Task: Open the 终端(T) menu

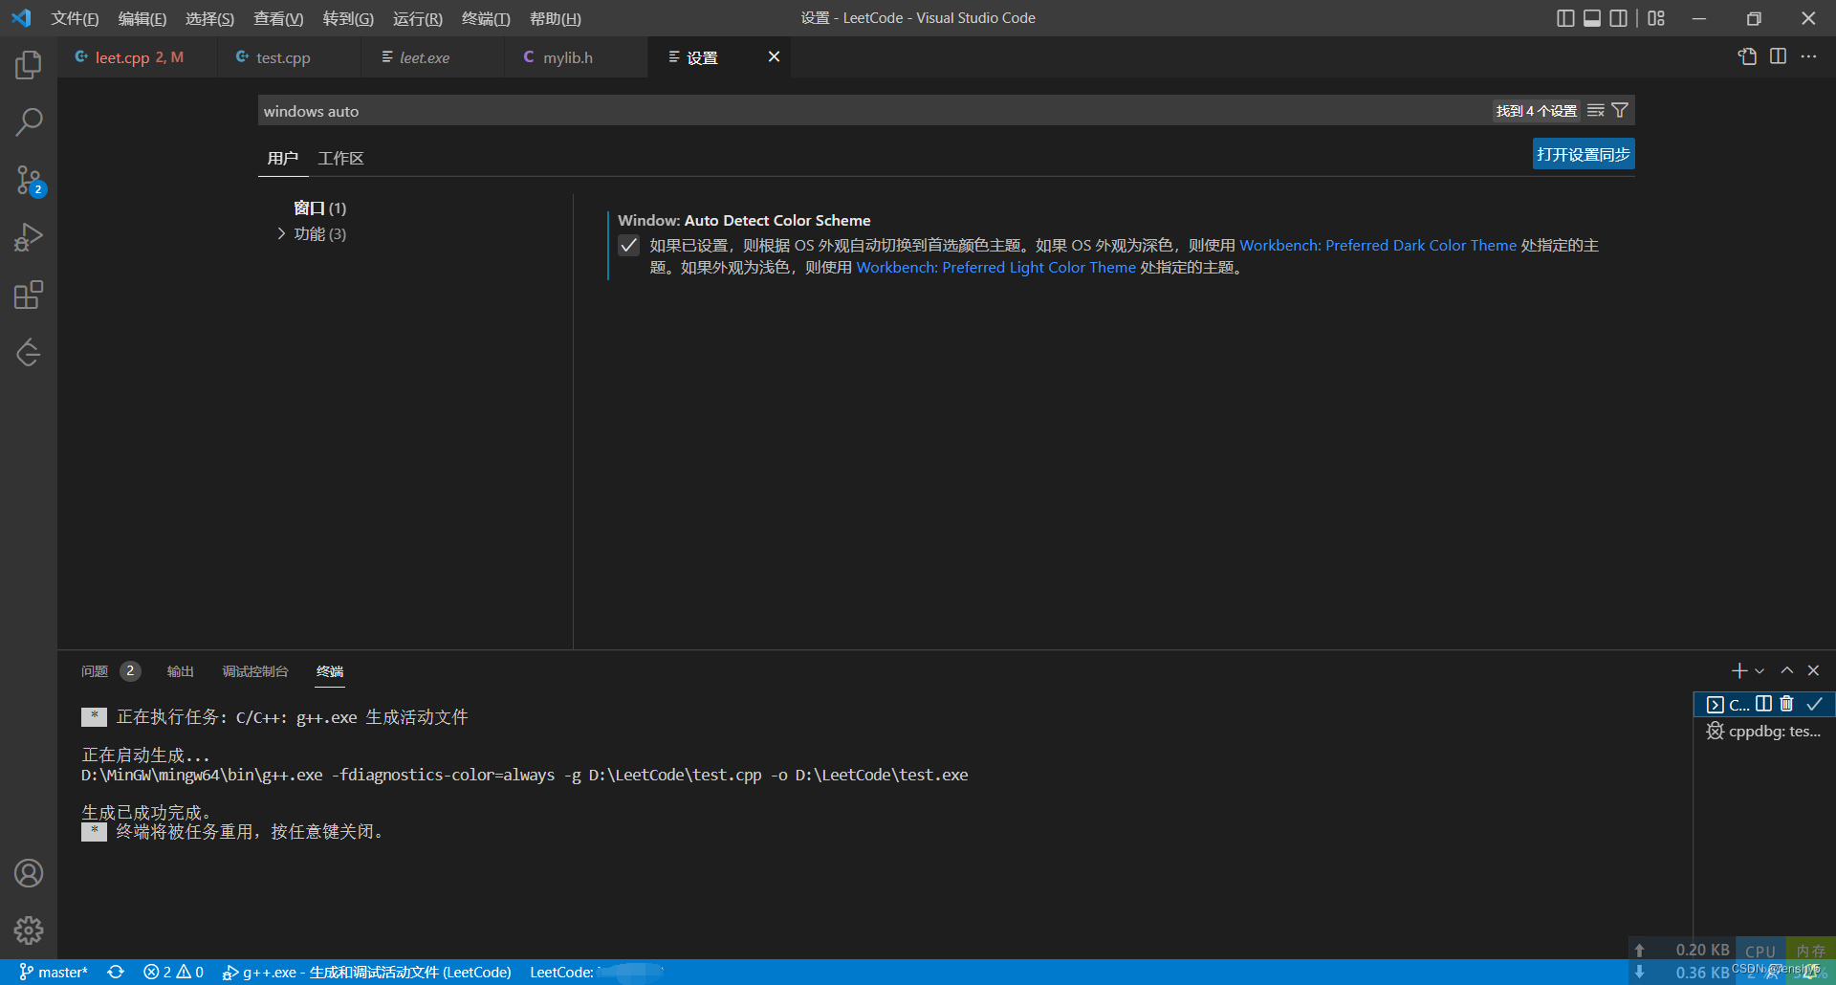Action: (x=486, y=18)
